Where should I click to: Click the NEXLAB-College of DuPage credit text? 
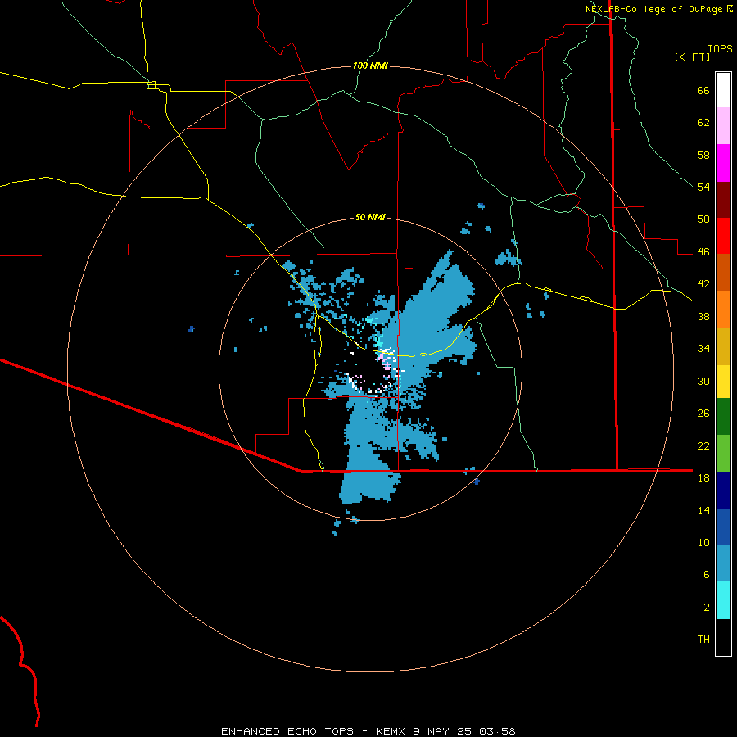(x=653, y=9)
